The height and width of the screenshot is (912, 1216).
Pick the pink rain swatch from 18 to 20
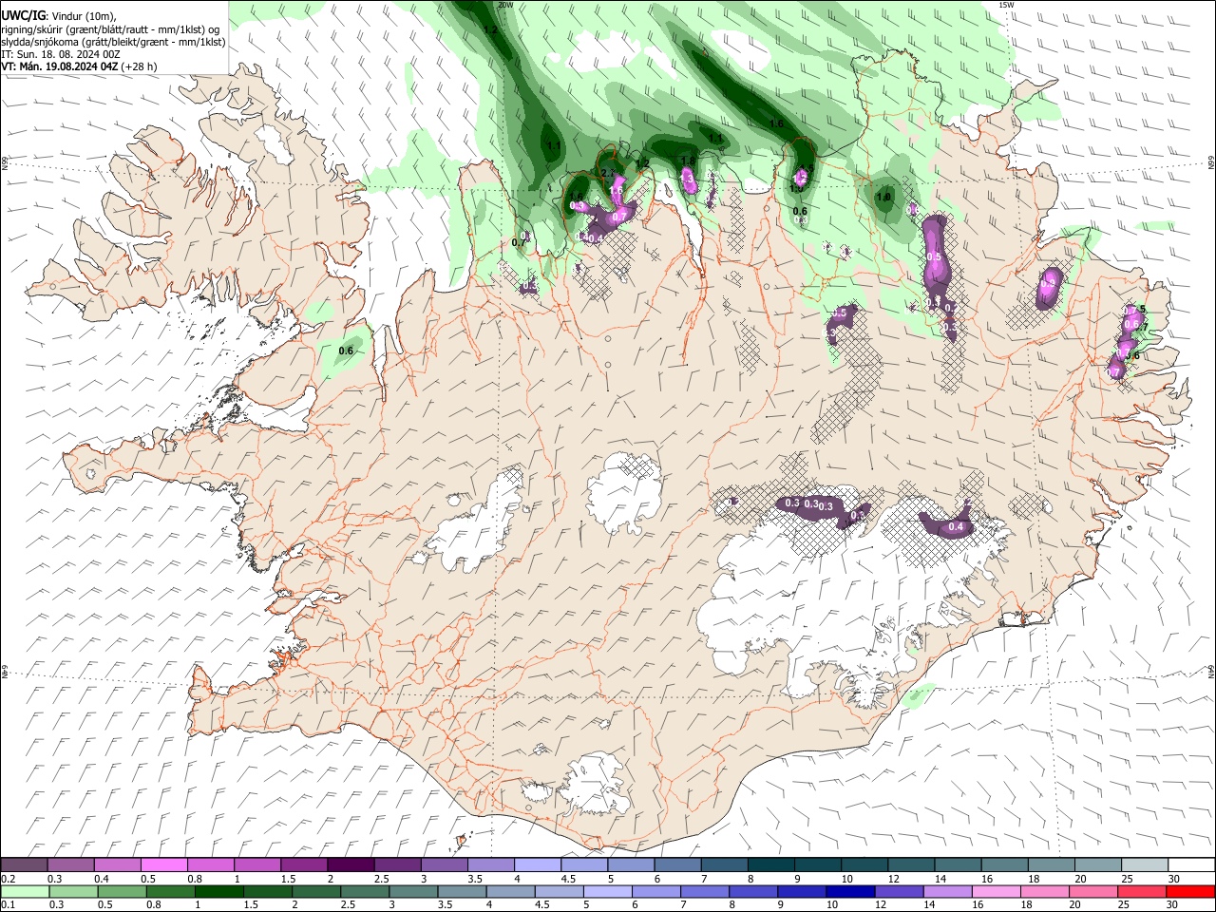coord(1043,891)
